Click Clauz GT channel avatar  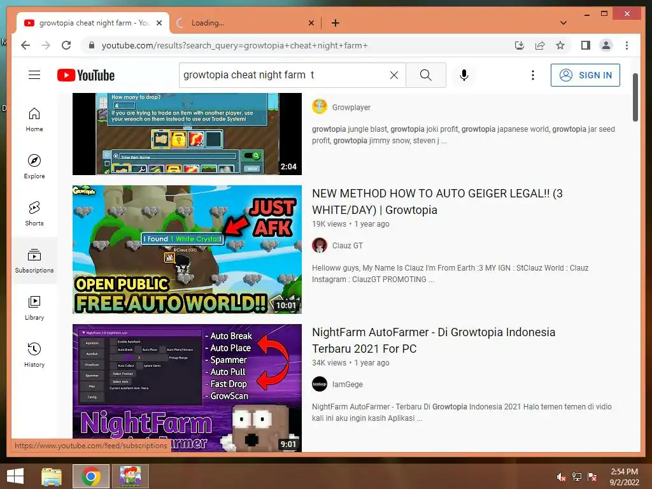pos(320,245)
